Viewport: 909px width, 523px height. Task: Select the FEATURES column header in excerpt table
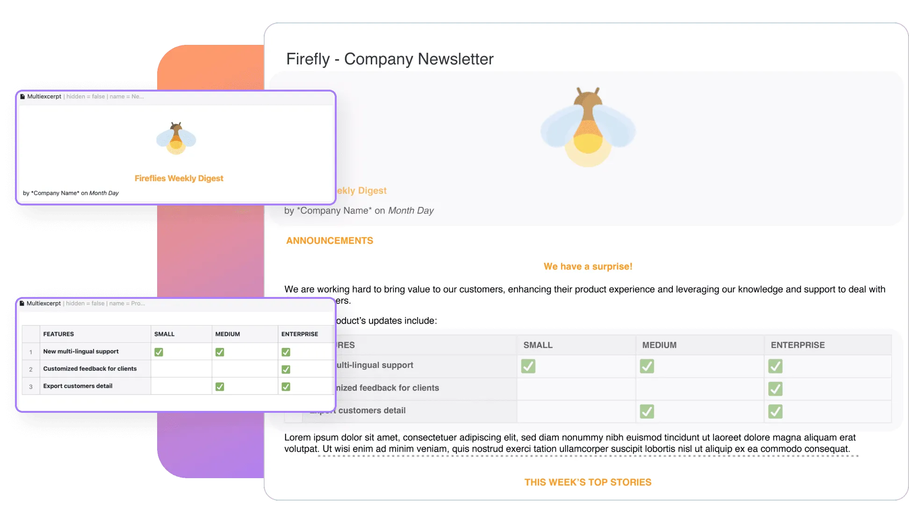pos(58,334)
